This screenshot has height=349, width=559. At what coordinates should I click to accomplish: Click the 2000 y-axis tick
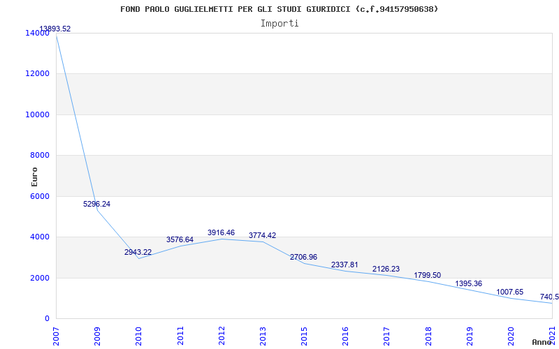[39, 278]
